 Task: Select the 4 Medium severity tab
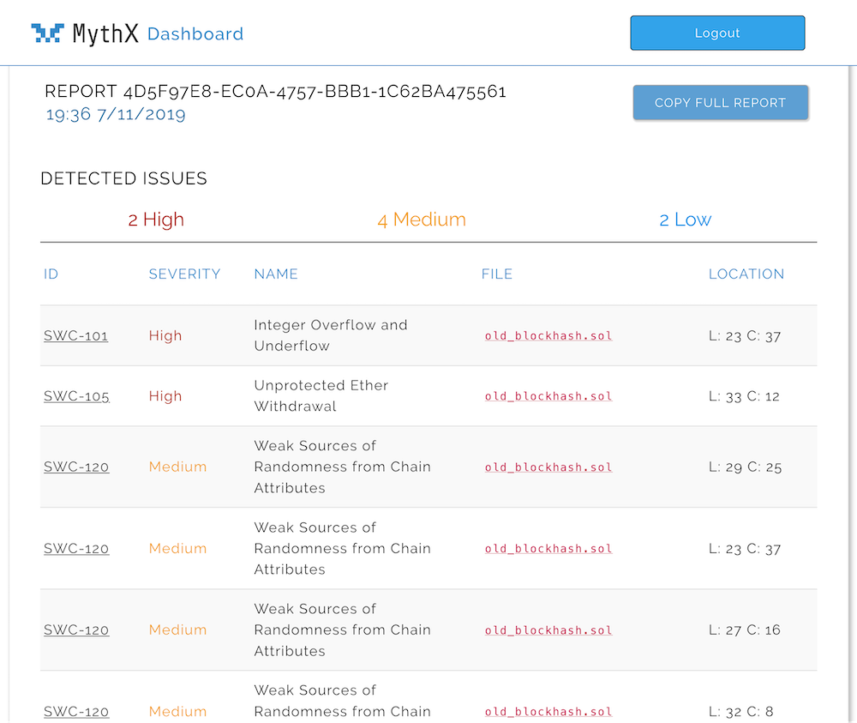click(x=422, y=220)
